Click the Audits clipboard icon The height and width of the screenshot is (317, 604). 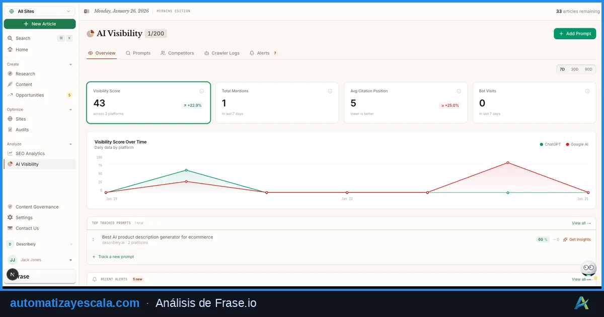pyautogui.click(x=10, y=129)
